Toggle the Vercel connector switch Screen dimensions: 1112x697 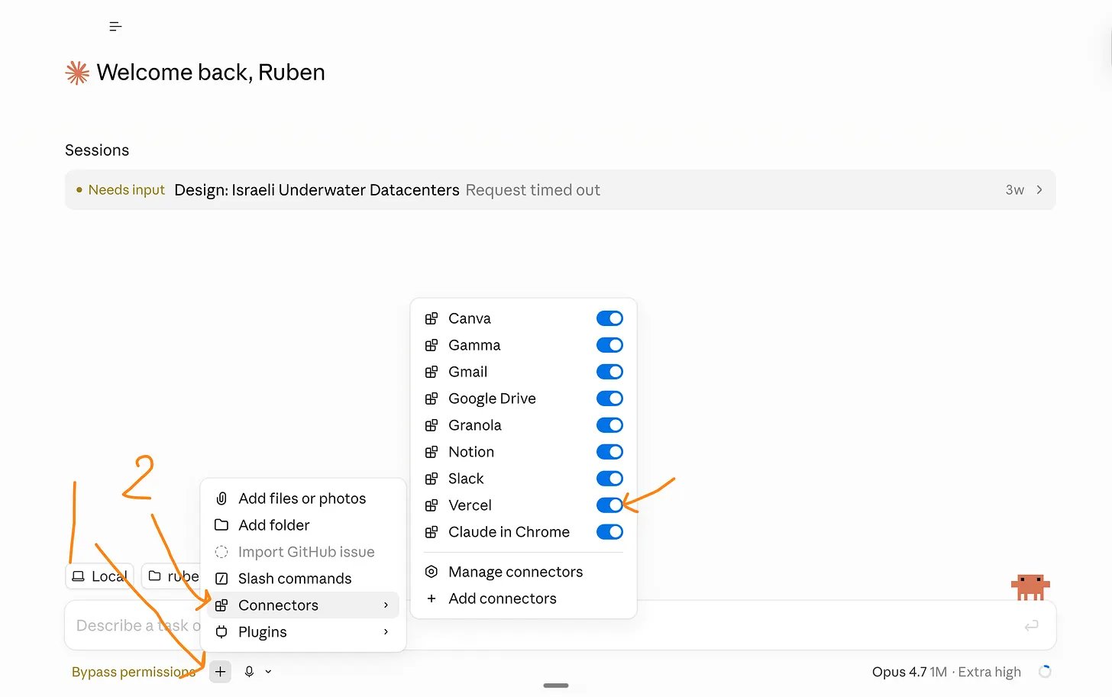coord(609,505)
